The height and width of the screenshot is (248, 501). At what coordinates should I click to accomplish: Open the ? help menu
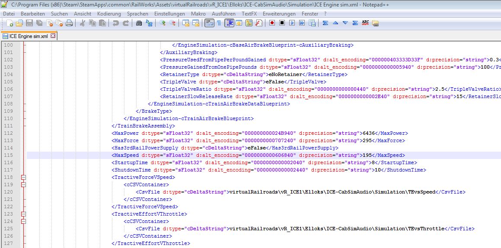325,14
